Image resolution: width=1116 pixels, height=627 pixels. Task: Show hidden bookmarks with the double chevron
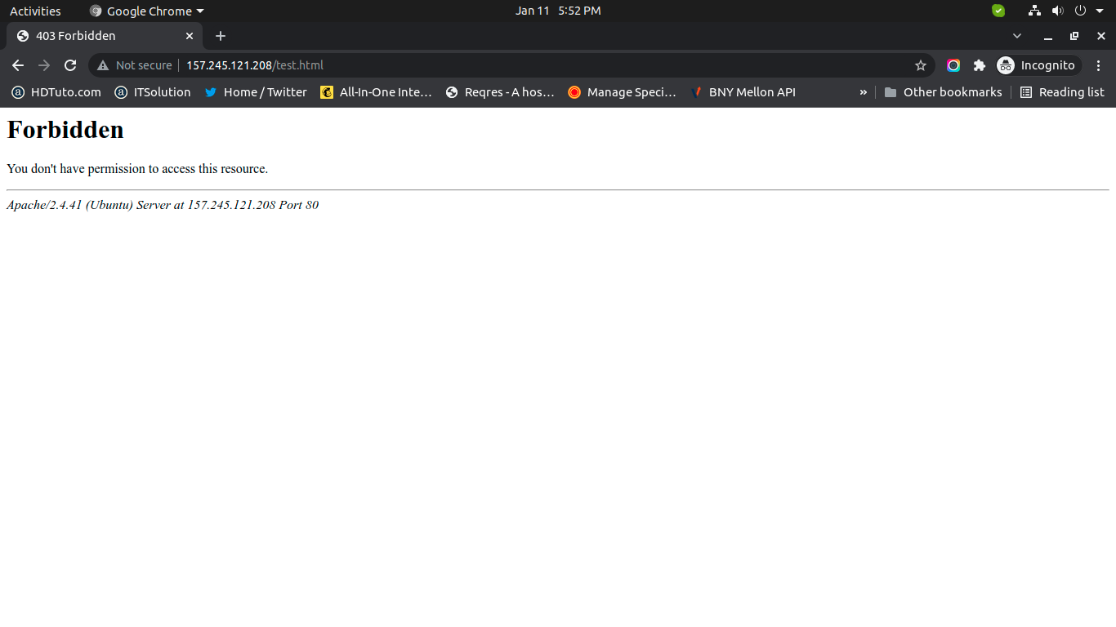[863, 92]
